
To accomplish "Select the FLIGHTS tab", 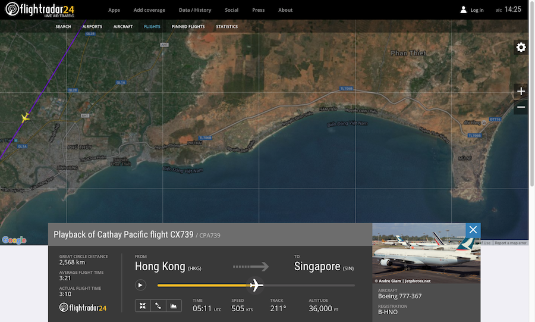I will click(152, 26).
